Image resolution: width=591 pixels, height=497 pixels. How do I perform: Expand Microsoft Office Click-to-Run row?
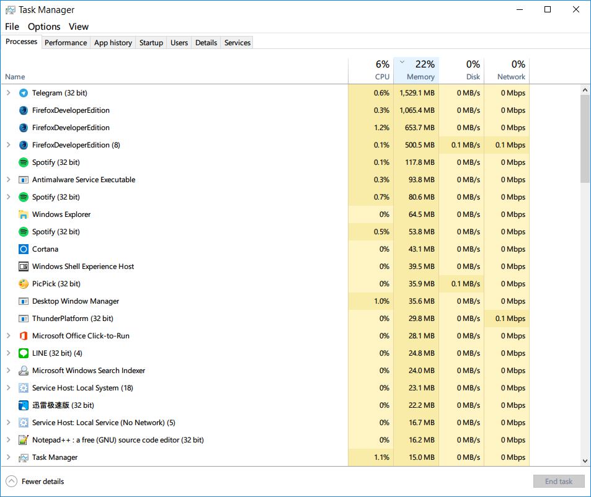tap(8, 335)
